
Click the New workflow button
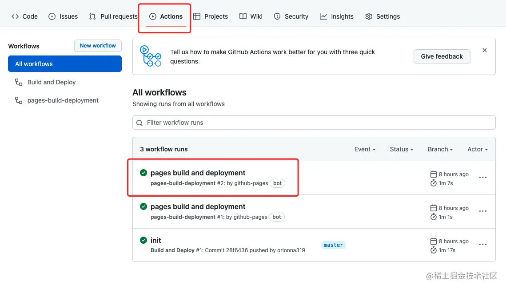(x=98, y=46)
